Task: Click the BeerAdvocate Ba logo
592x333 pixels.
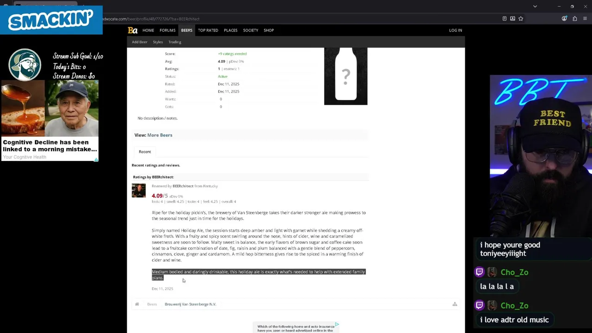Action: tap(133, 30)
